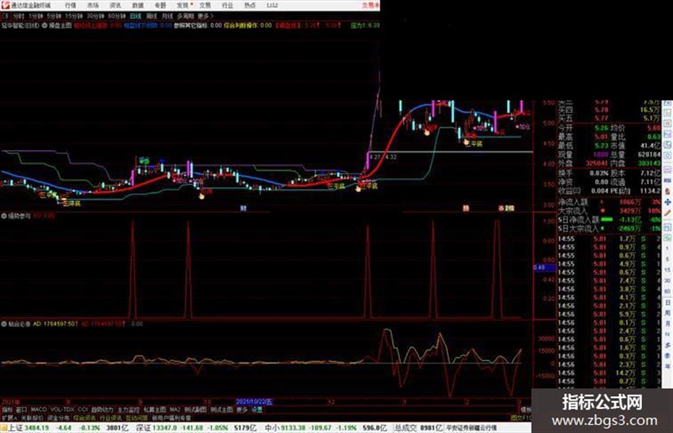Expand 更多 periods in the period bar
Viewport: 673px width, 433px height.
coord(205,16)
